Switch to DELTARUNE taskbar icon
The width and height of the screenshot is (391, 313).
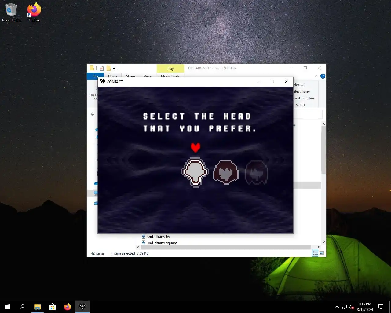(82, 307)
